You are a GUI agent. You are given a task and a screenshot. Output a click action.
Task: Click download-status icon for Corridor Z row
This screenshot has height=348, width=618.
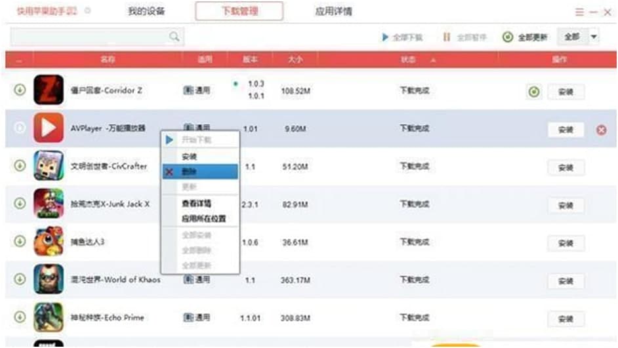pyautogui.click(x=20, y=90)
